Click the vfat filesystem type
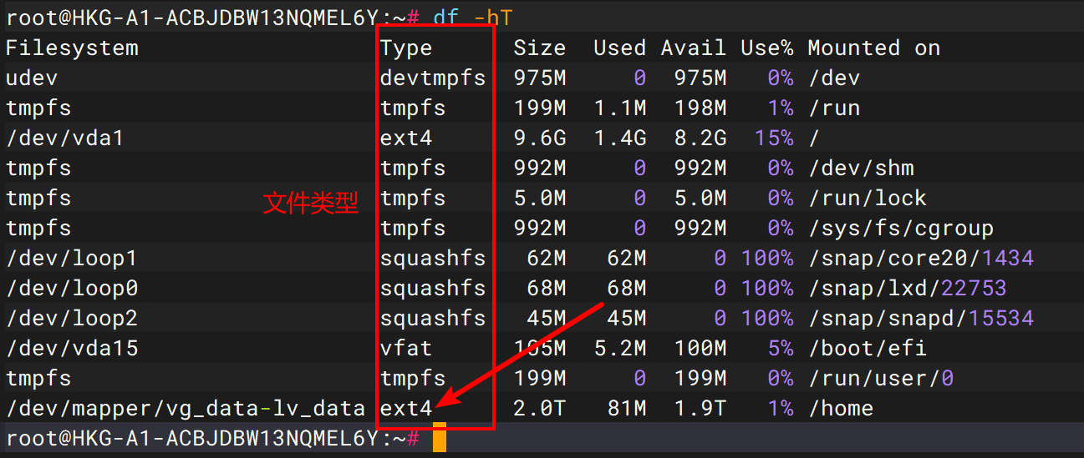The height and width of the screenshot is (458, 1084). click(406, 349)
